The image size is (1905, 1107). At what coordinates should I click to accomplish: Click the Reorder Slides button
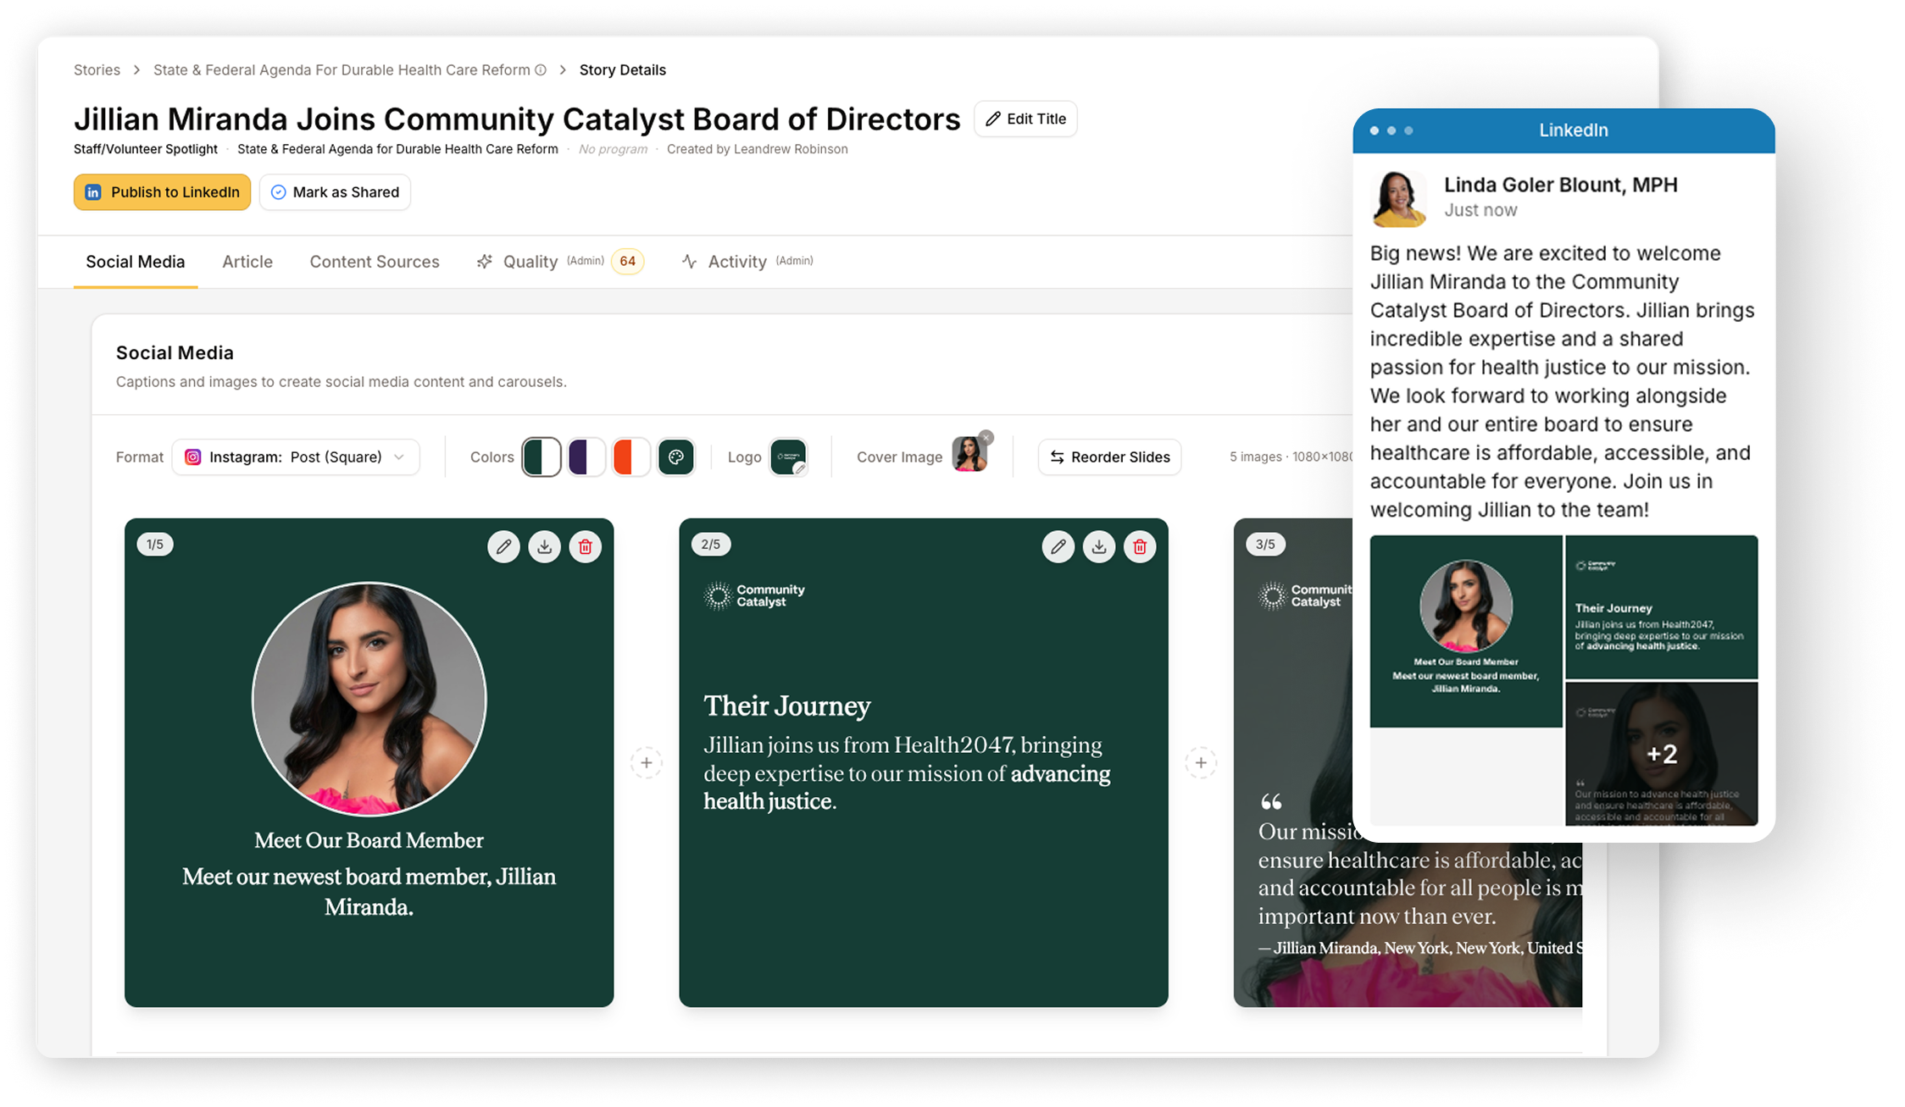(x=1109, y=457)
